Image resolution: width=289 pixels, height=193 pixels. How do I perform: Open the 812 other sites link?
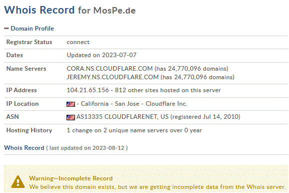[167, 90]
